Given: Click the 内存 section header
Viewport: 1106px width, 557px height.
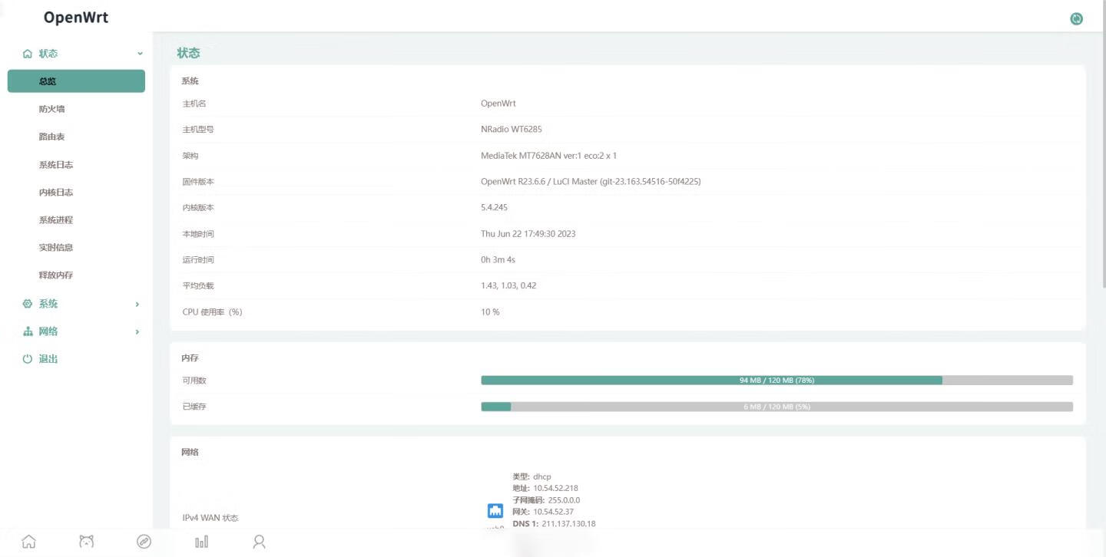Looking at the screenshot, I should pos(190,358).
